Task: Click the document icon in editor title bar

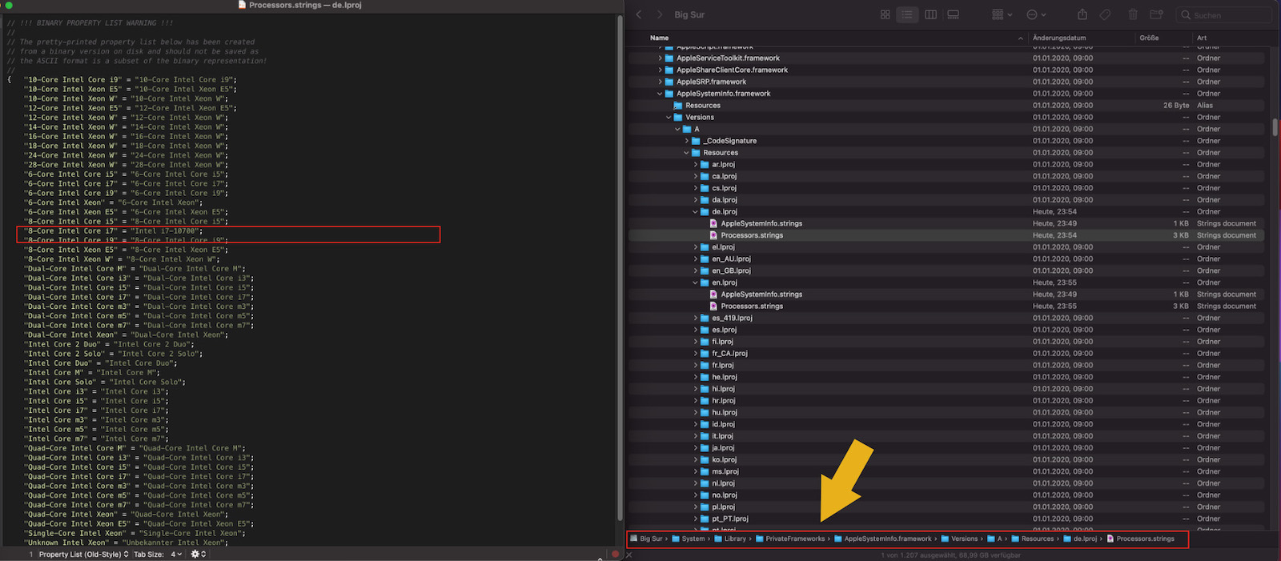Action: (x=242, y=5)
